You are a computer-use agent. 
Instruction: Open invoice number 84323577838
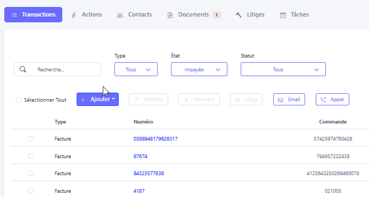(149, 173)
